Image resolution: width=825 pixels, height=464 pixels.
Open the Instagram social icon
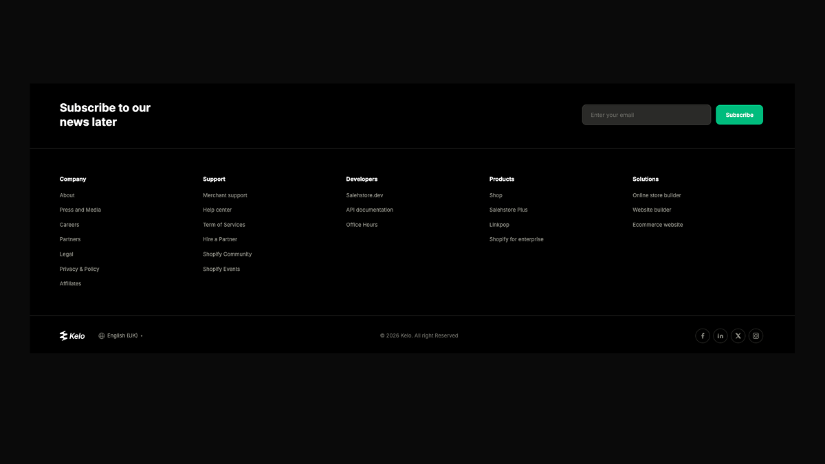point(756,335)
